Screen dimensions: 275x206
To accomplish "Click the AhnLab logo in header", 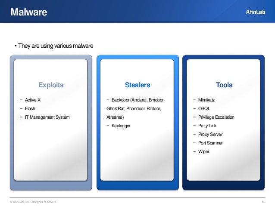I will pyautogui.click(x=255, y=12).
